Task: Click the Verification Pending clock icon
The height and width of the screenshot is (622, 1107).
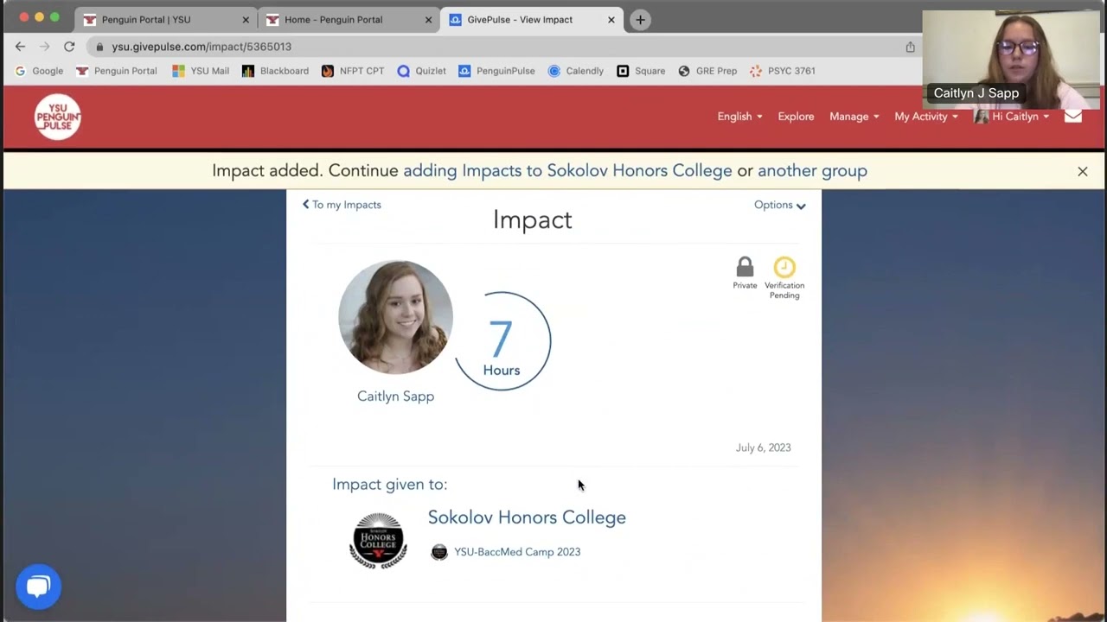Action: pyautogui.click(x=784, y=267)
